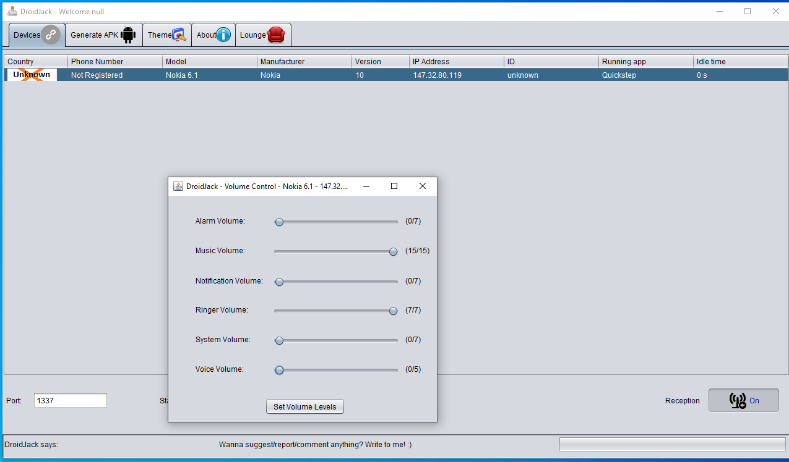Open the Generate APK tab
Screen dimensions: 789x462
tap(104, 35)
